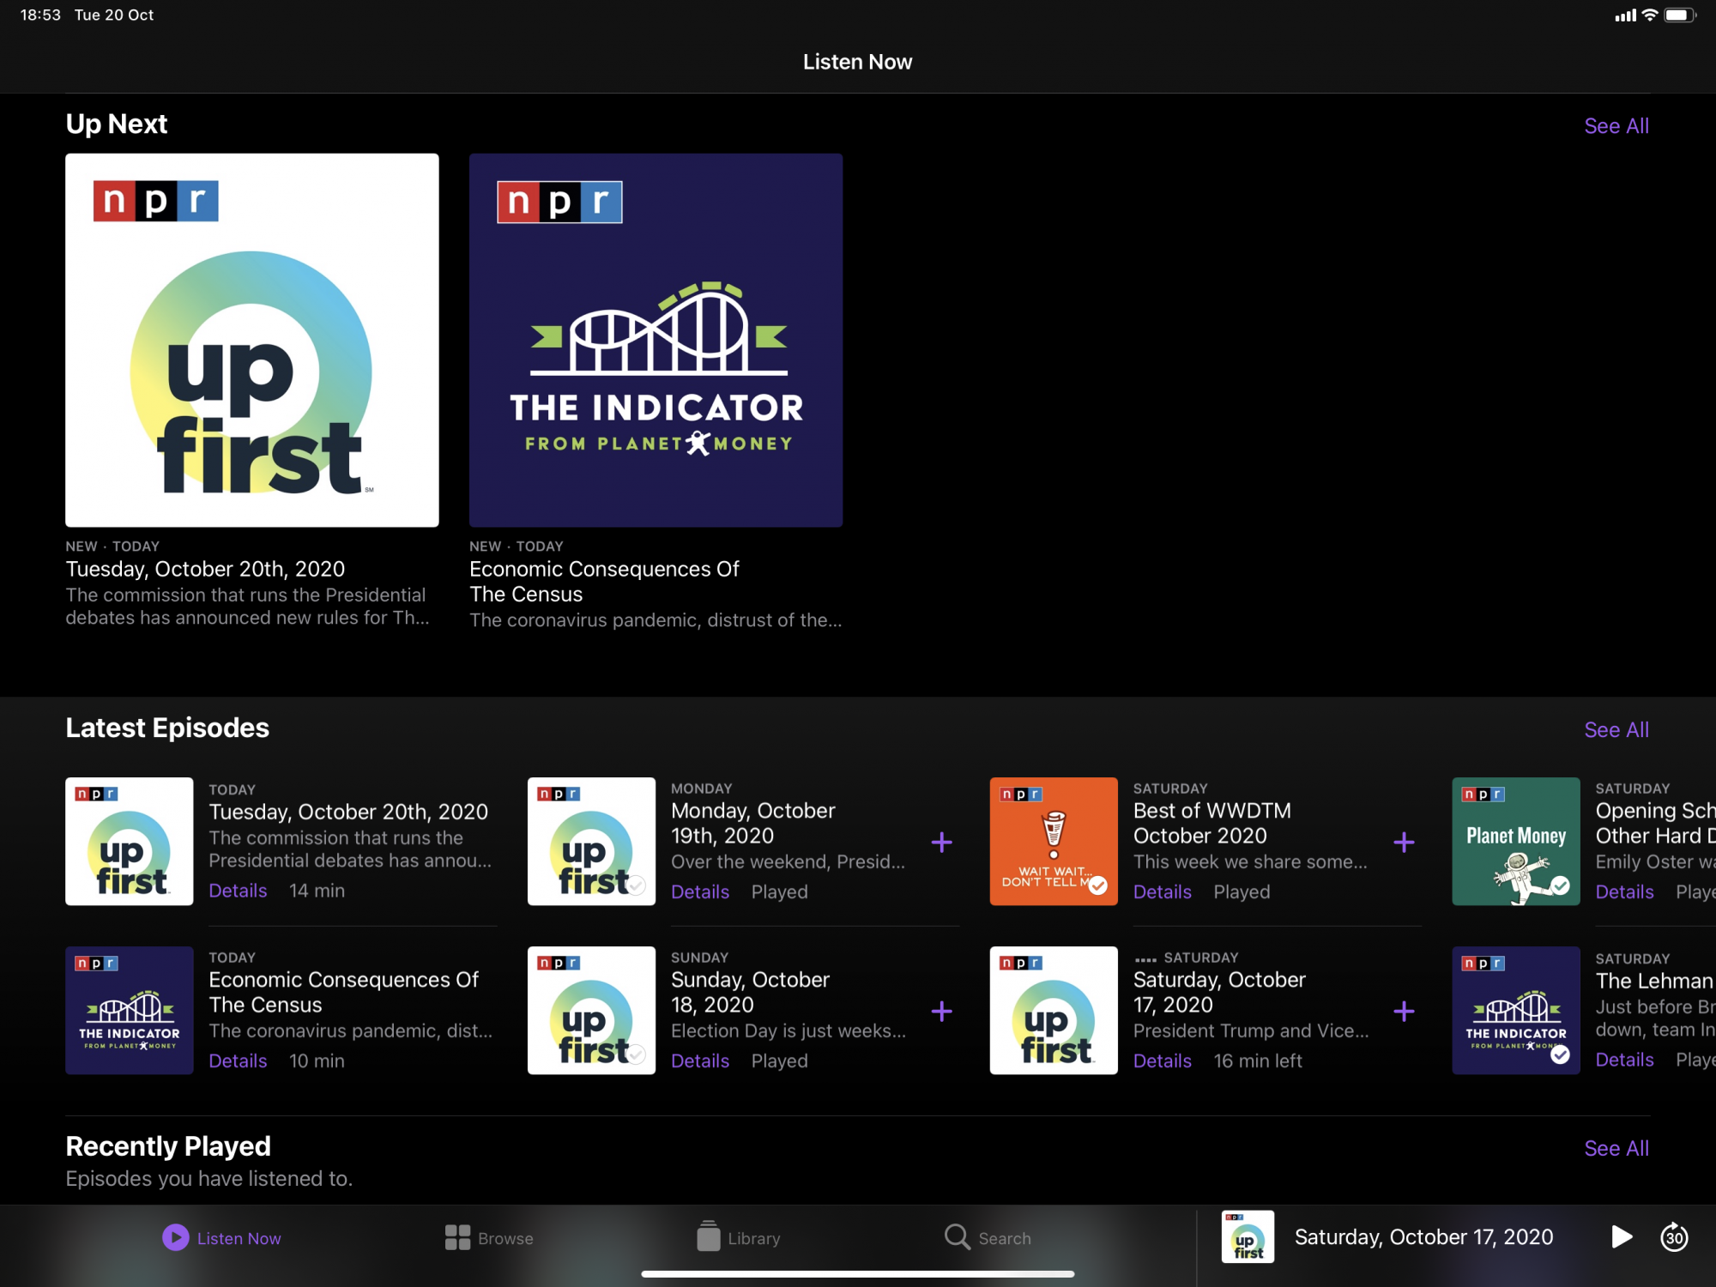The image size is (1716, 1287).
Task: See all Latest Episodes
Action: tap(1616, 730)
